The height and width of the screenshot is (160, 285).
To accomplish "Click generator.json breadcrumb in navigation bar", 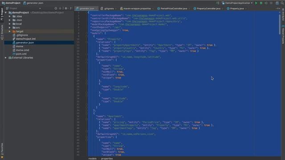I will [x=33, y=3].
